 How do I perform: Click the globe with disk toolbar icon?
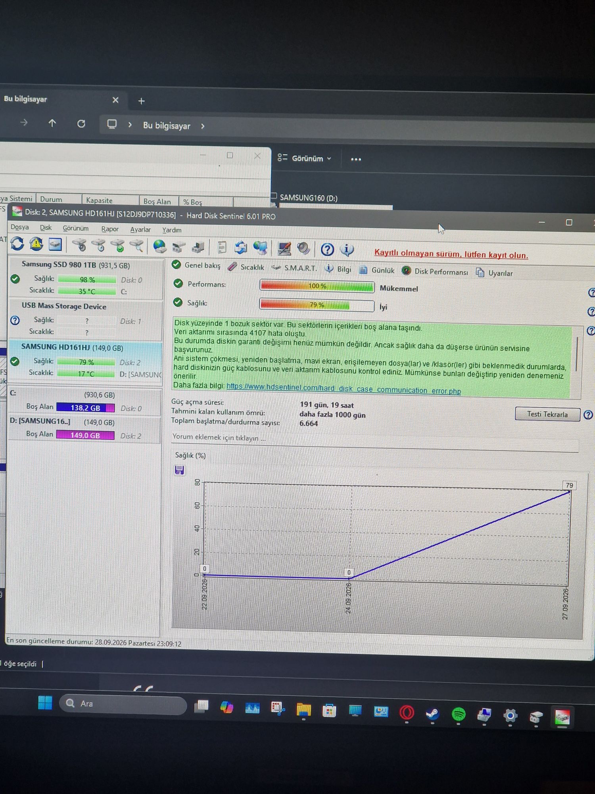coord(159,247)
